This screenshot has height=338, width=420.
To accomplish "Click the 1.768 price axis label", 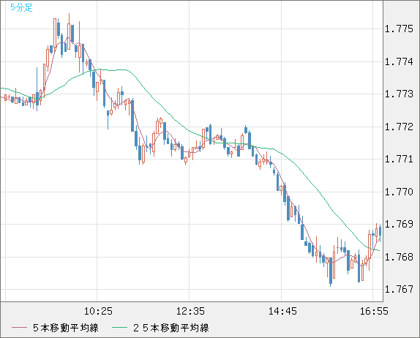I will click(x=399, y=257).
